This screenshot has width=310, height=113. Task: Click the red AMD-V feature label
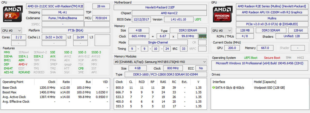tap(23, 64)
